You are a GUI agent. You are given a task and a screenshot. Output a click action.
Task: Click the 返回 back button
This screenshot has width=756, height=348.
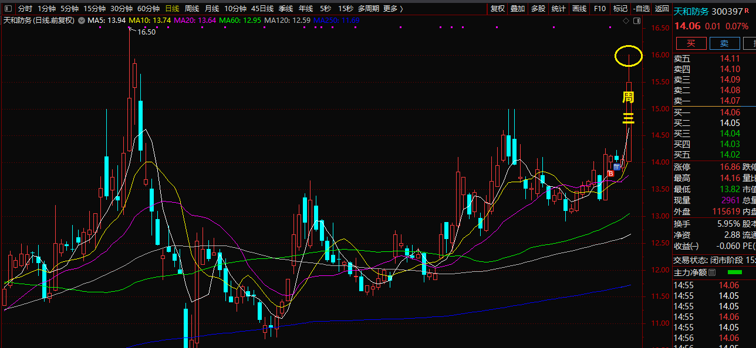click(x=662, y=9)
